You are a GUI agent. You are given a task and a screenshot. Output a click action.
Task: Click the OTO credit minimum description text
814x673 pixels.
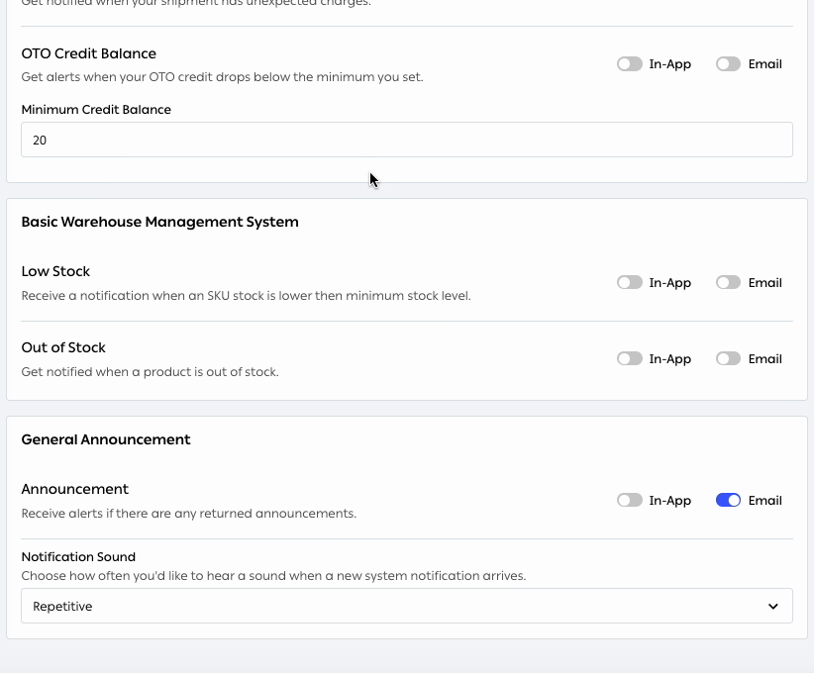222,77
